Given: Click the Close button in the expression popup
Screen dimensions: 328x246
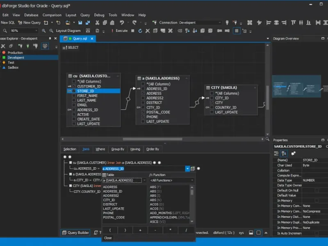Looking at the screenshot, I should point(108,238).
